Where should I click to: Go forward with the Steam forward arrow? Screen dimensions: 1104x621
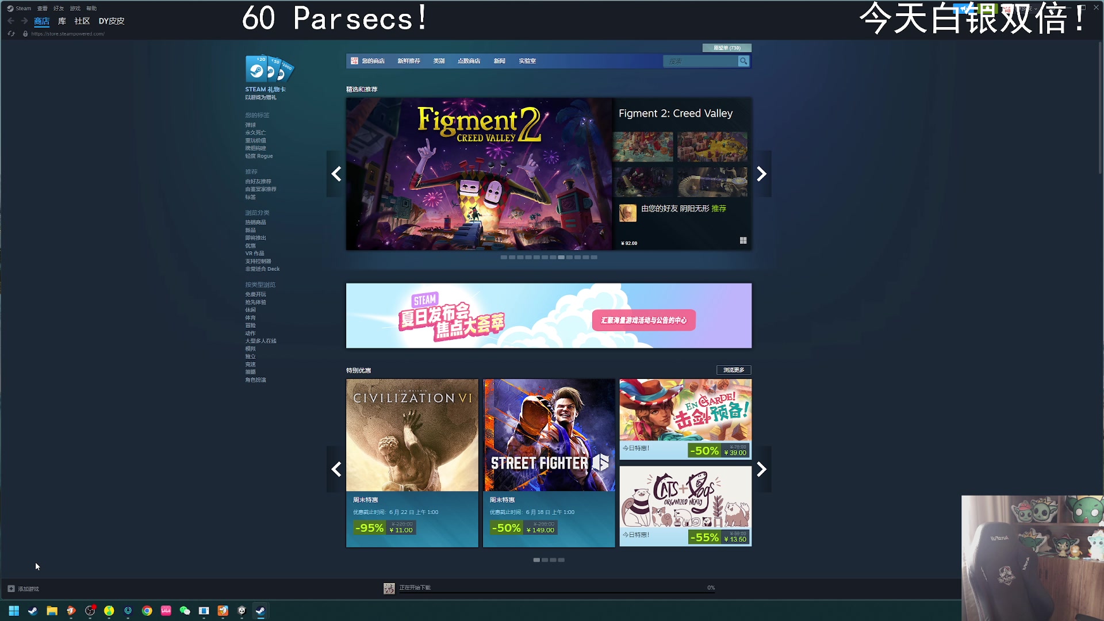tap(24, 21)
